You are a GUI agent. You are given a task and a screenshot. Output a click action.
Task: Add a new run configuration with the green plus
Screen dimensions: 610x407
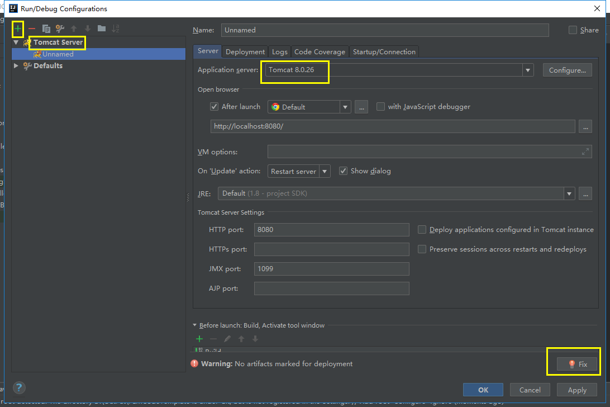coord(18,29)
